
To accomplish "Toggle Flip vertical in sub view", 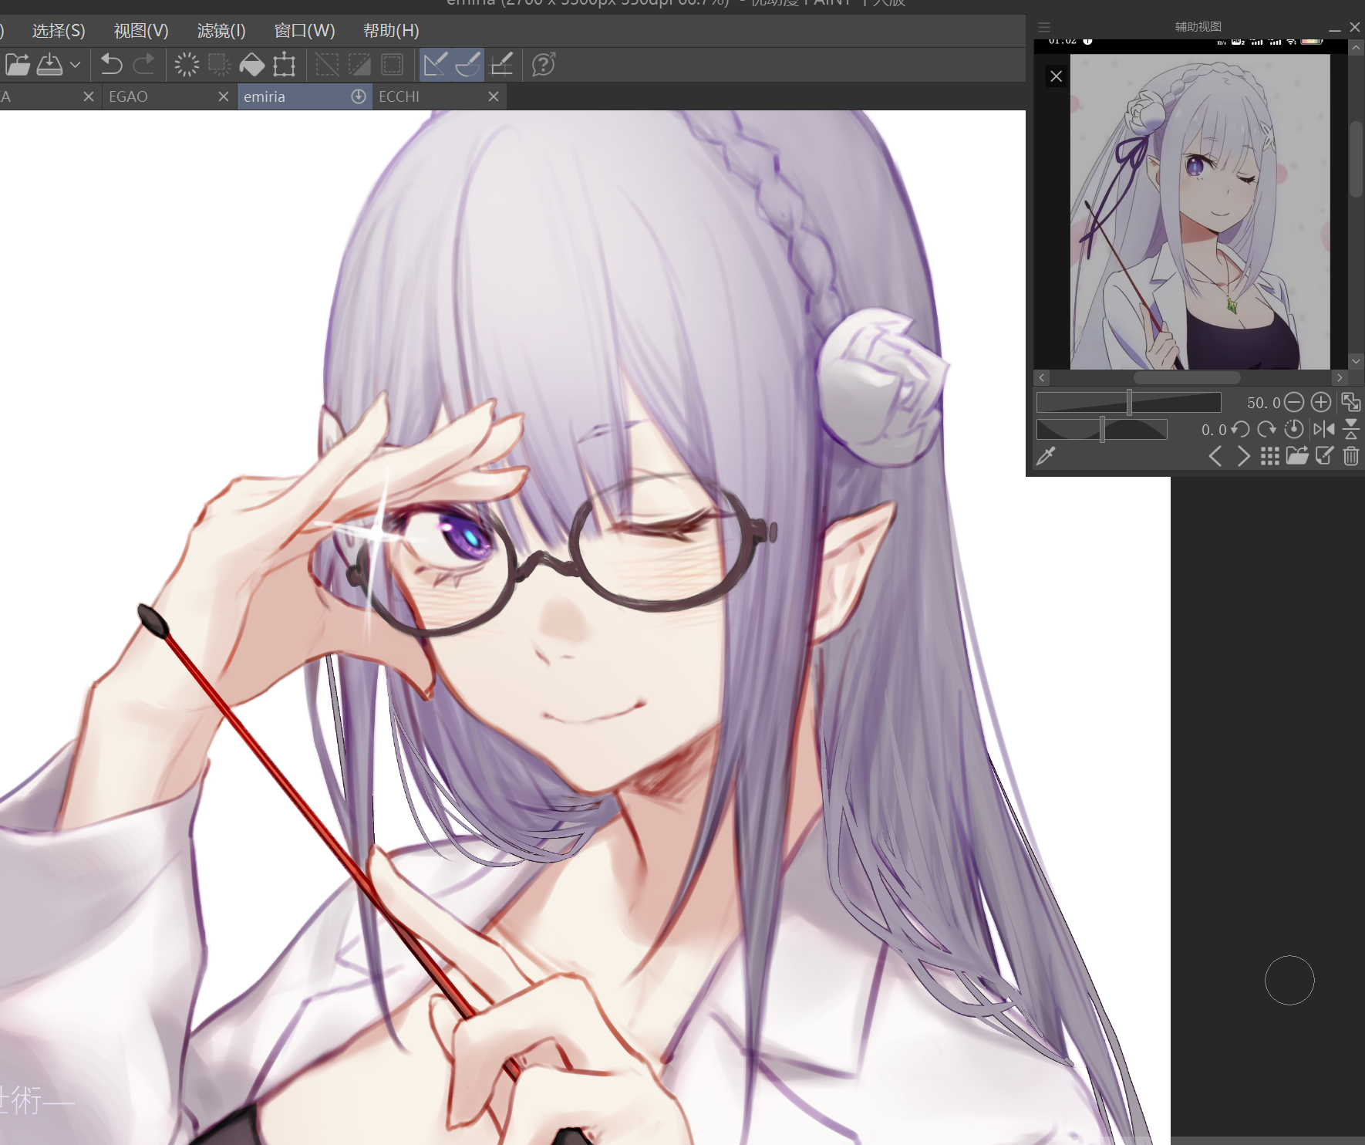I will tap(1351, 429).
